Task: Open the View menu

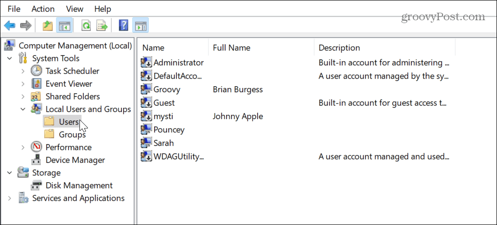Action: pyautogui.click(x=75, y=9)
